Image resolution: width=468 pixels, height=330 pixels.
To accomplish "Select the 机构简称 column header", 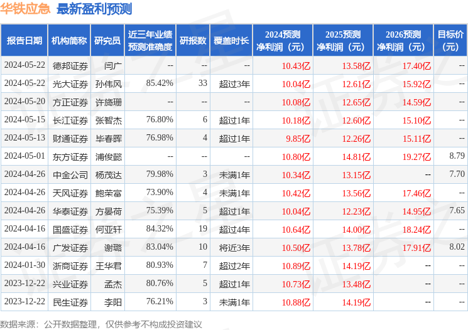I will coord(69,41).
